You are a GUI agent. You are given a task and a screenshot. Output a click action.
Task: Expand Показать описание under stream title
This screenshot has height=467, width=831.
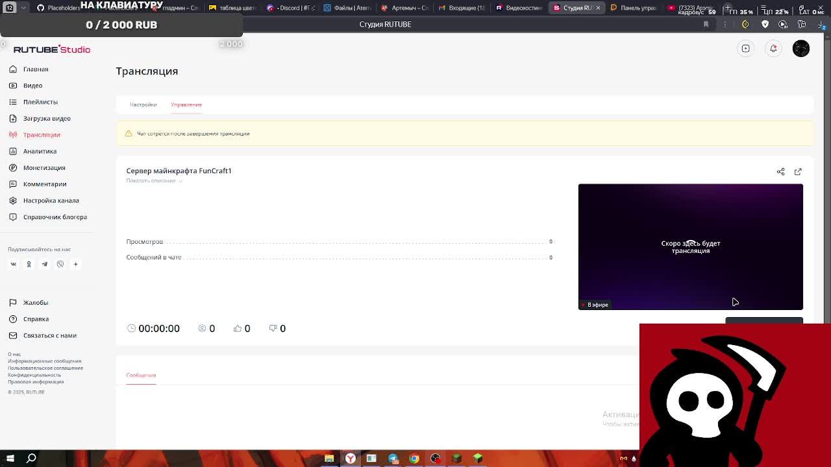click(154, 181)
